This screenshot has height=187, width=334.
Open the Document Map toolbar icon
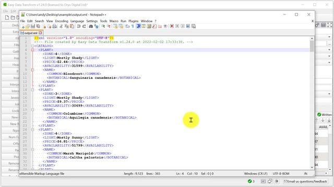[149, 26]
